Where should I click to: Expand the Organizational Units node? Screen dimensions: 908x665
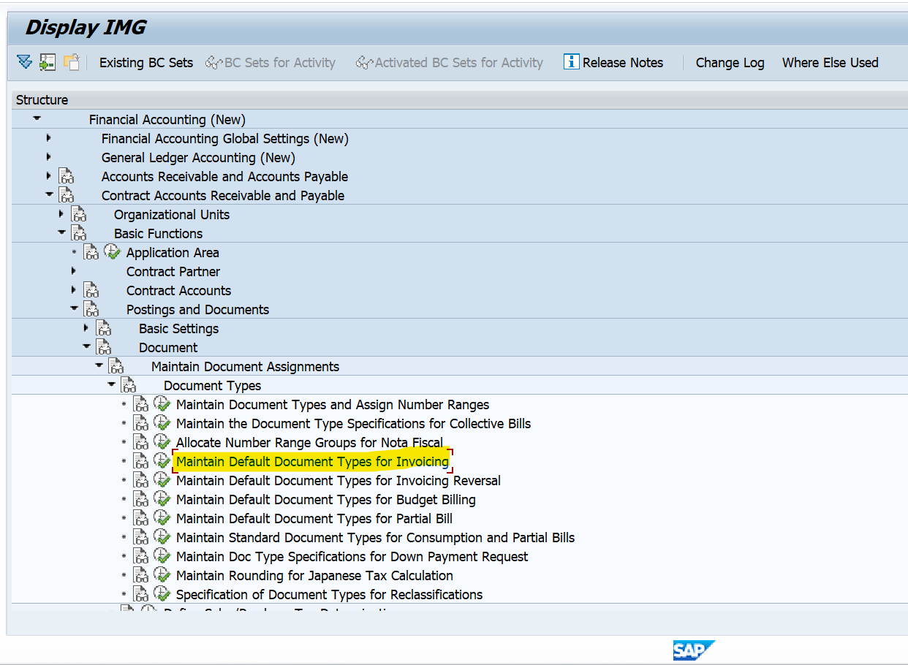(61, 214)
